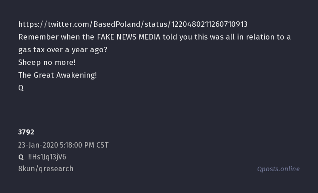This screenshot has width=318, height=193.
Task: Click the status ID number in the URL
Action: pos(209,24)
